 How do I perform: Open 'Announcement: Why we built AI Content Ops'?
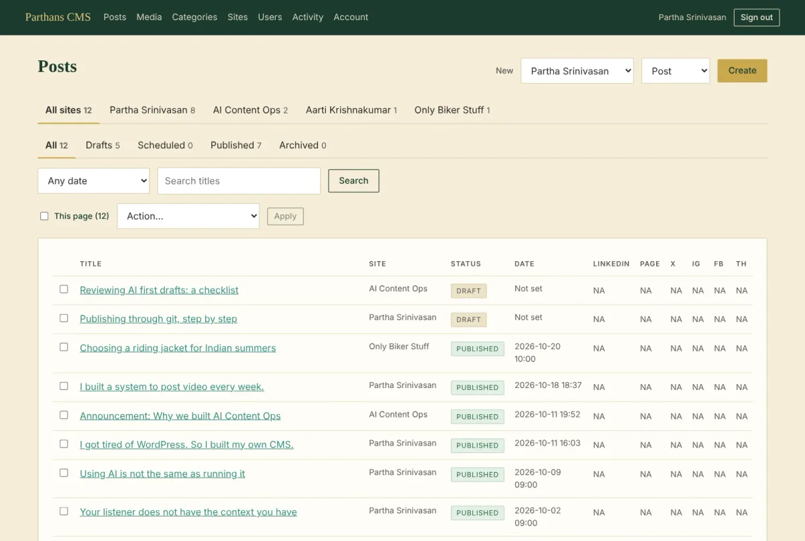click(x=180, y=415)
